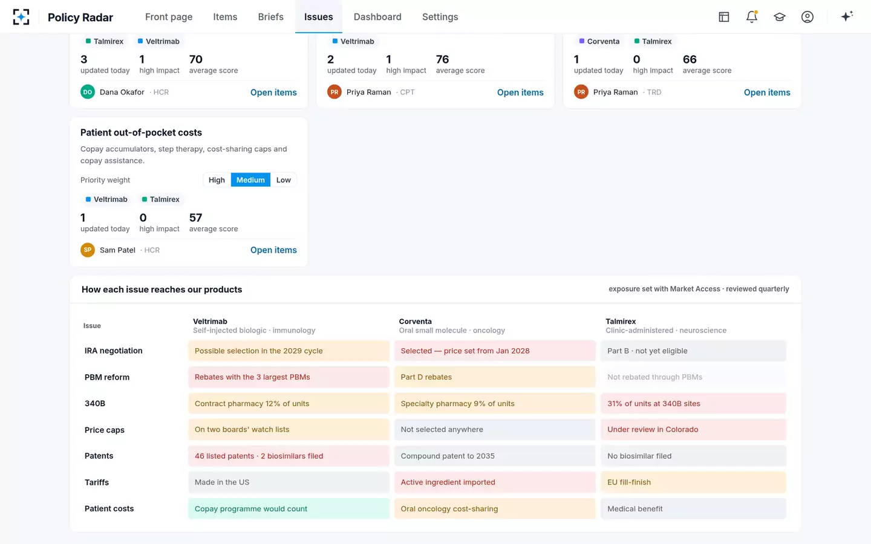Viewport: 871px width, 544px height.
Task: Click the "Corventa" column header
Action: [416, 322]
